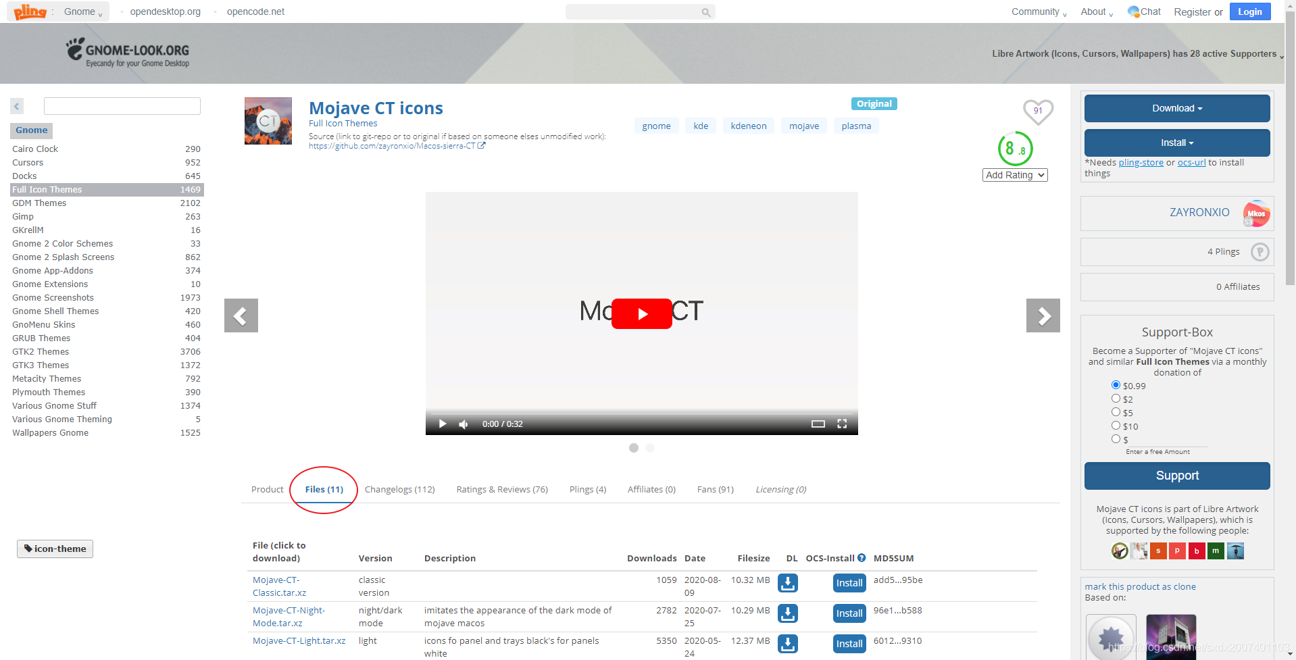Click the Mojave CT product thumbnail image
The image size is (1296, 660).
268,121
